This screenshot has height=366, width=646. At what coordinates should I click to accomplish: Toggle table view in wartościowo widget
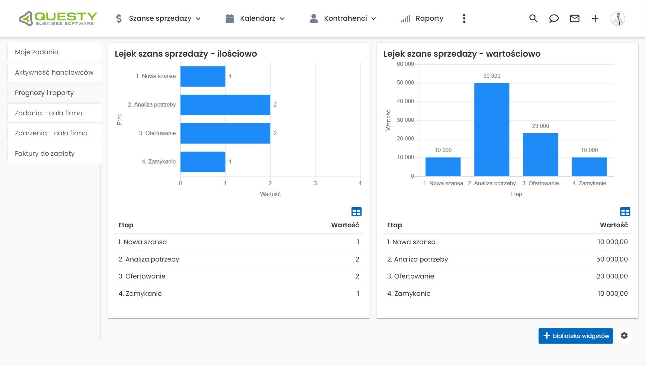[625, 212]
